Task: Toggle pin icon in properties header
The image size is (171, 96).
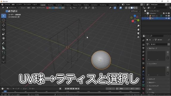Action: click(x=169, y=40)
